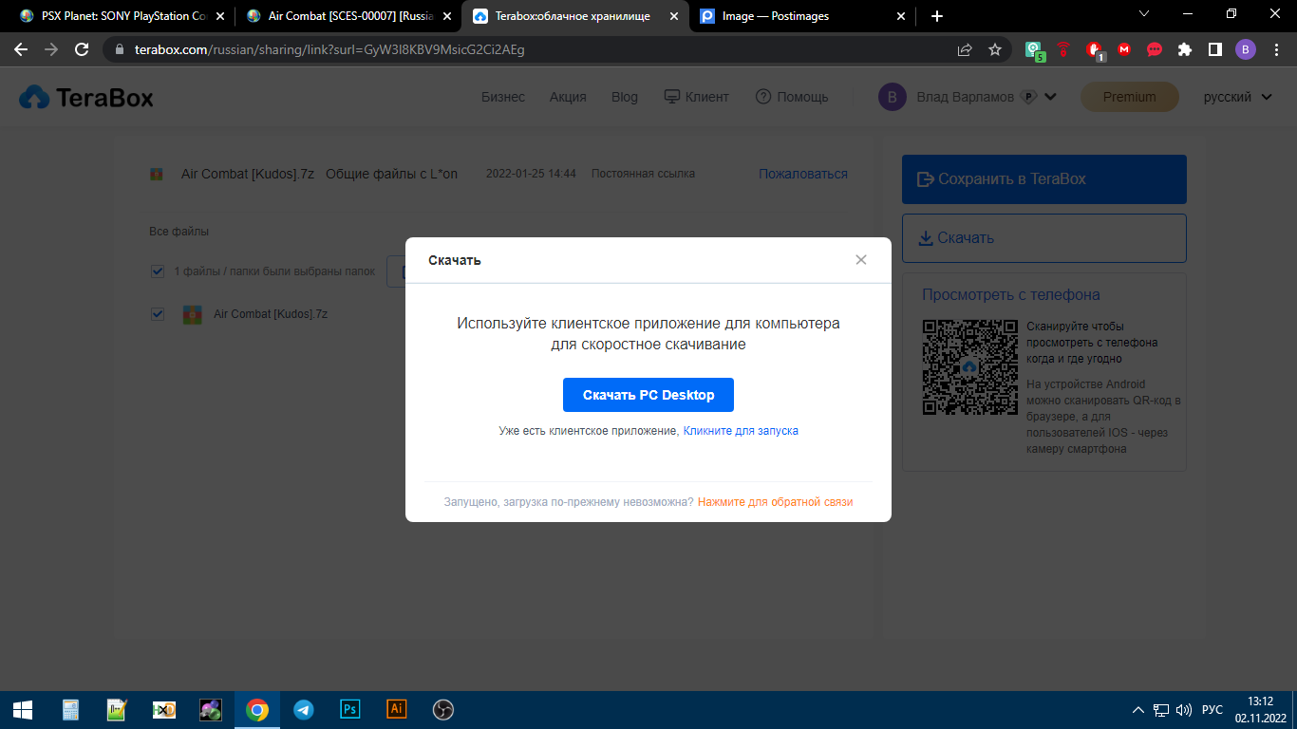
Task: Open the Клиент menu item
Action: [x=696, y=97]
